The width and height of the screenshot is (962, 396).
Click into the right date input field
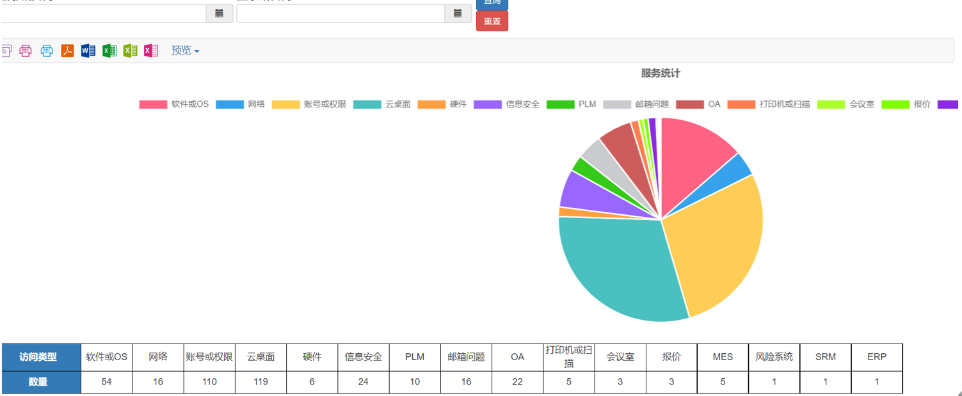click(x=340, y=13)
